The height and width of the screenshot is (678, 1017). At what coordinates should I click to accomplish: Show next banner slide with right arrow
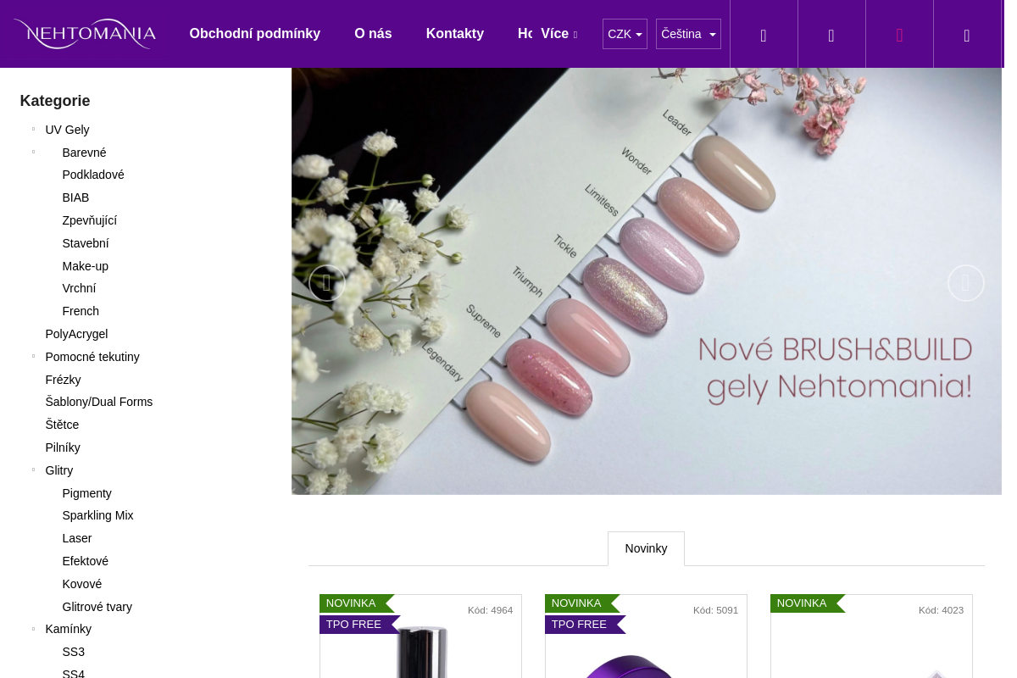(965, 283)
